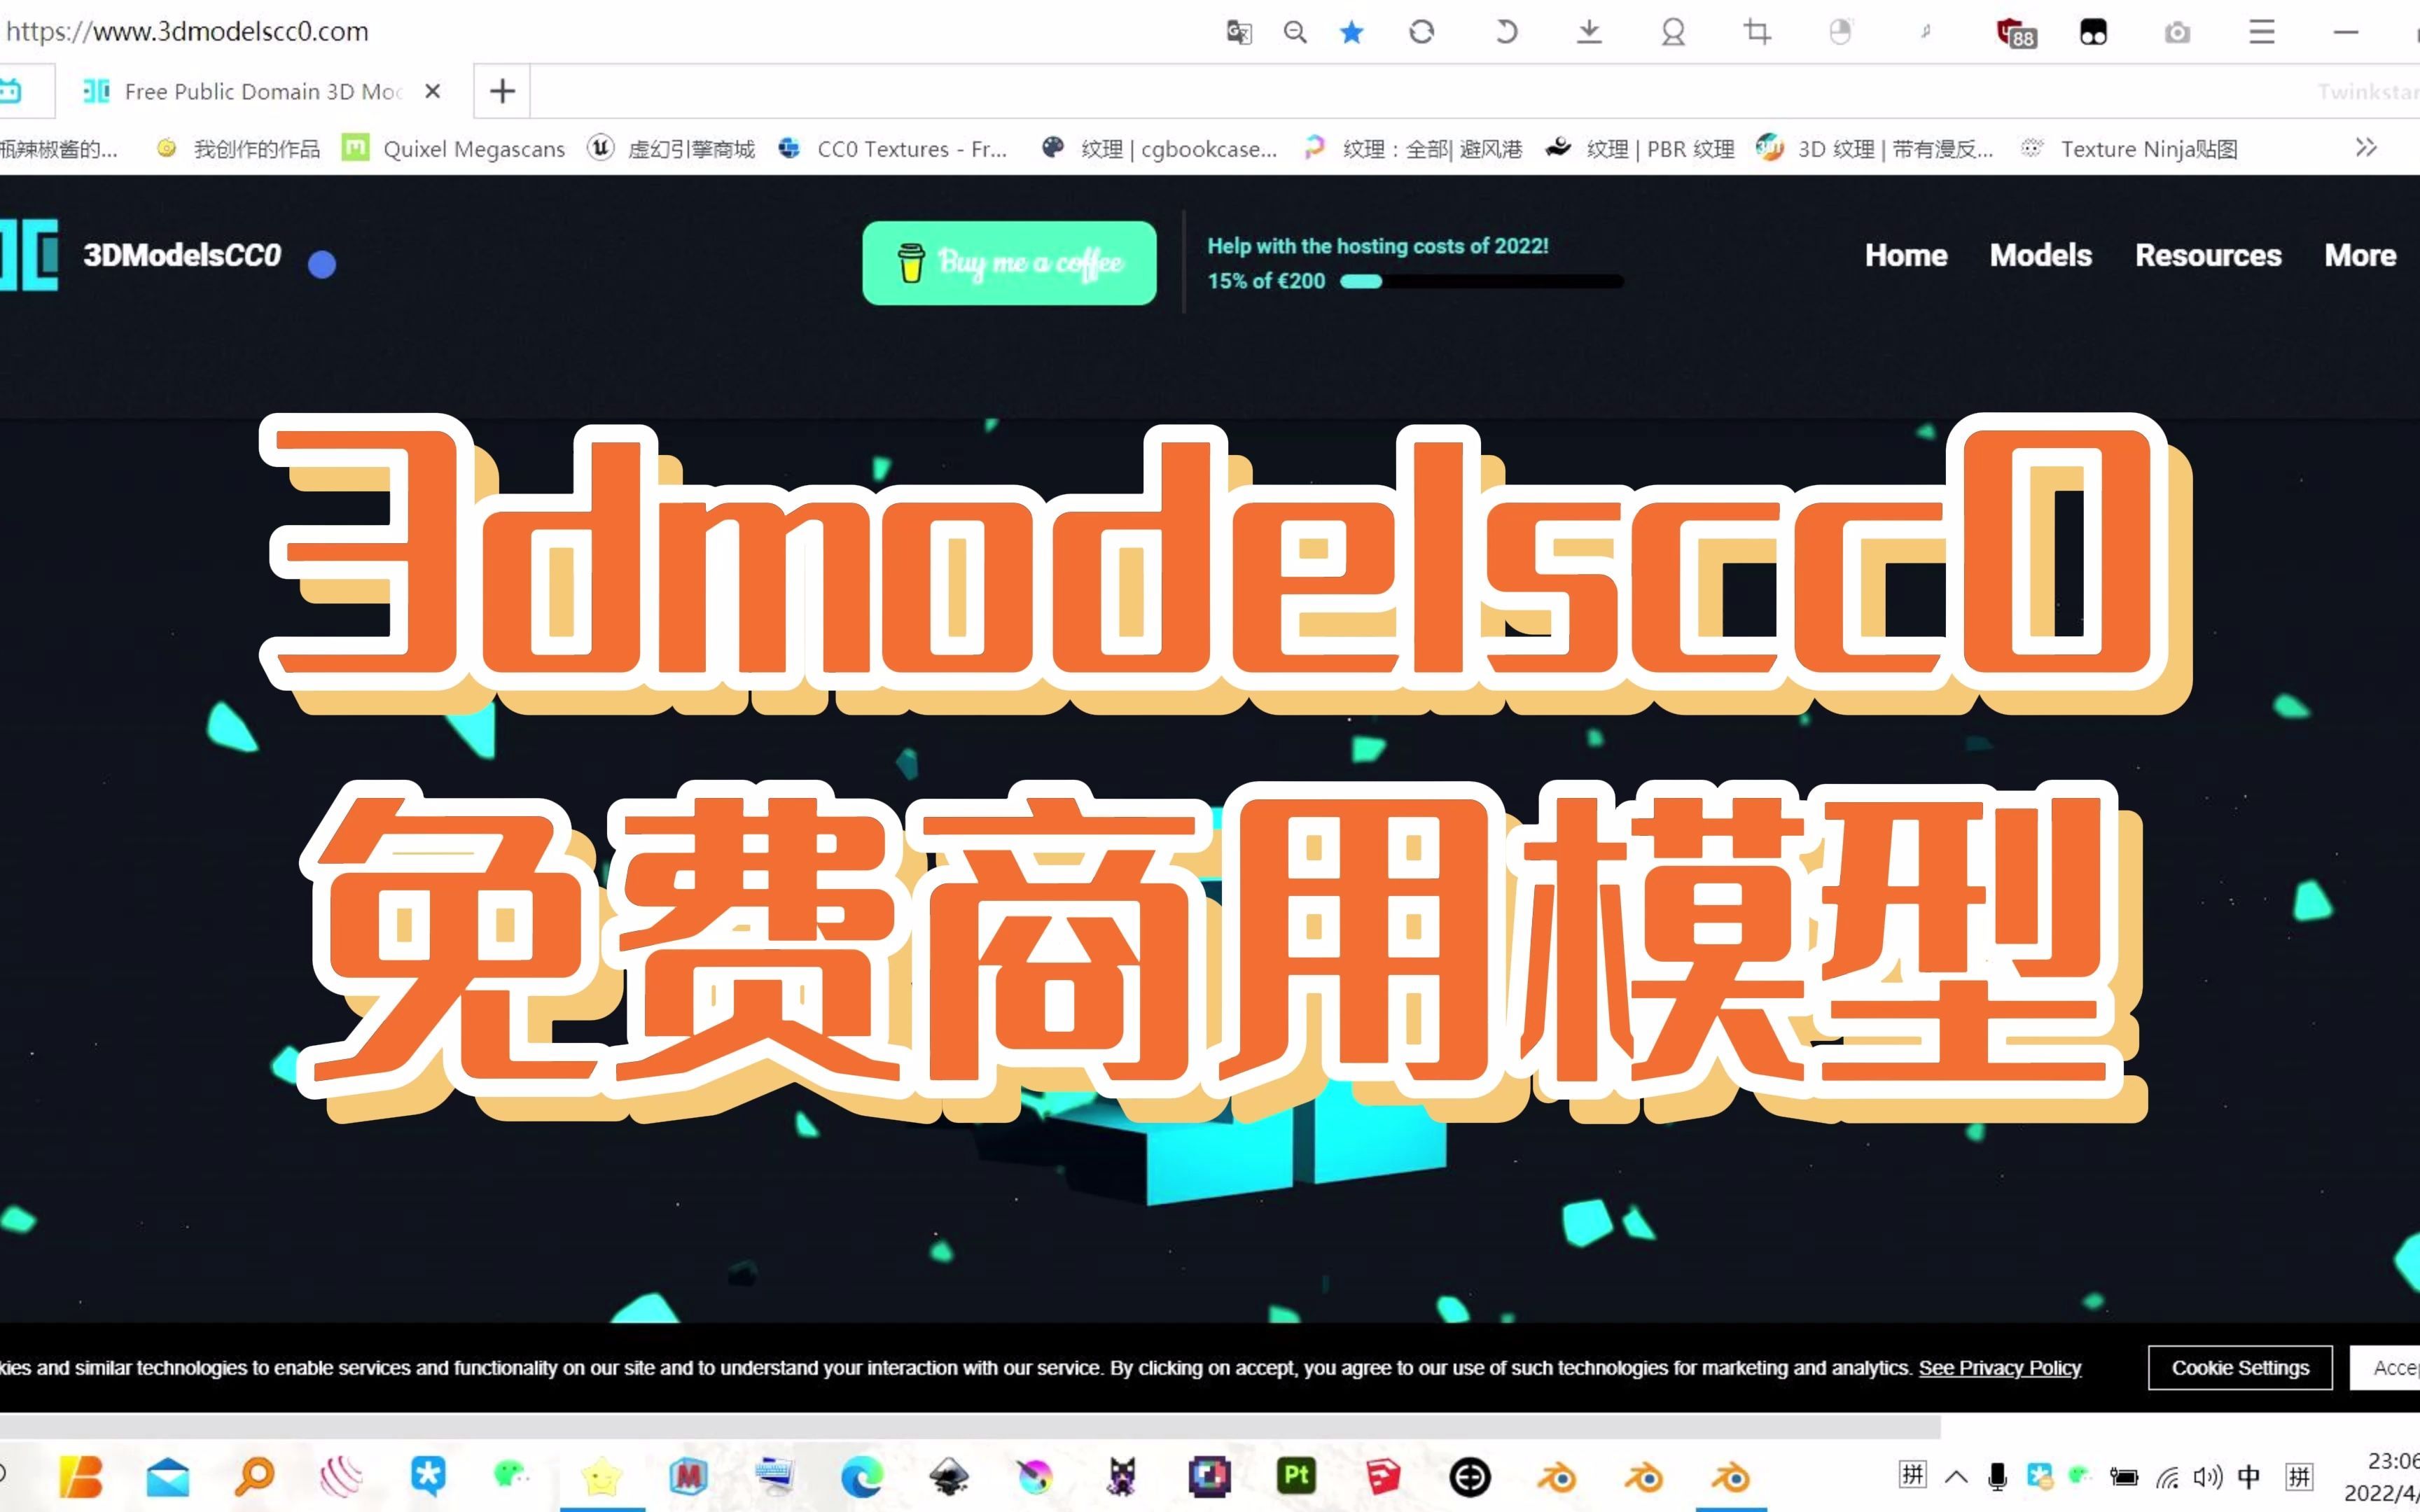Show hidden system tray icons chevron

tap(1956, 1477)
